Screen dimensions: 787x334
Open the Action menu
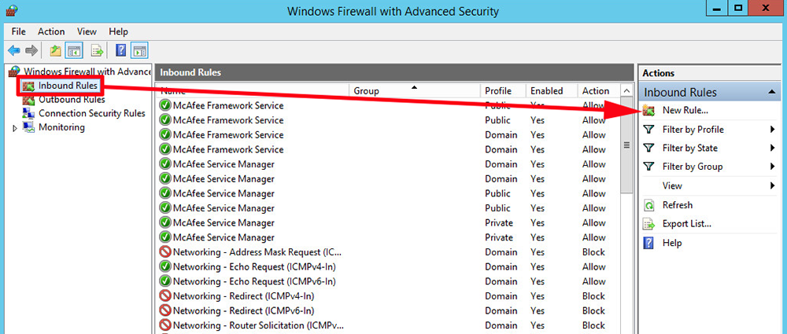[x=51, y=31]
